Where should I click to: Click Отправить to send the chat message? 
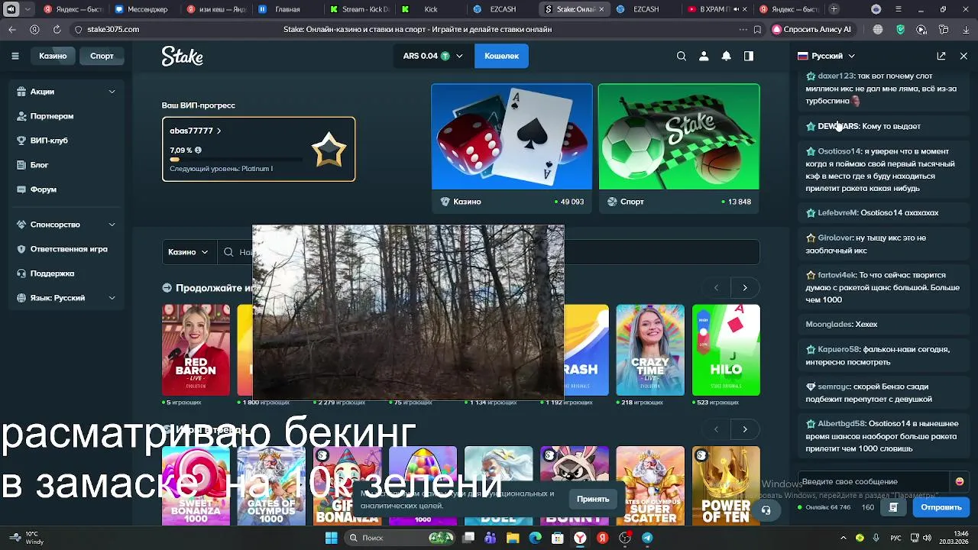[941, 507]
